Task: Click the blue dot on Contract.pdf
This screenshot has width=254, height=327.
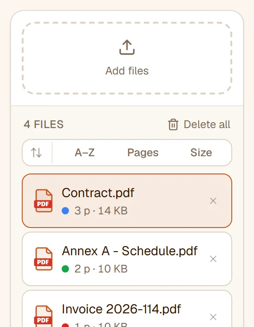Action: point(65,211)
